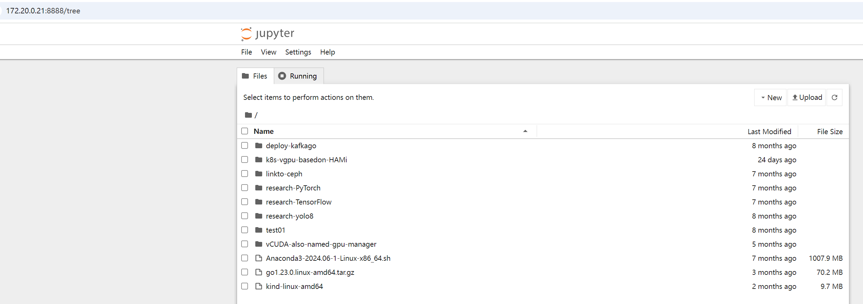863x304 pixels.
Task: Select the go1.23.0 tarball checkbox
Action: pyautogui.click(x=245, y=272)
